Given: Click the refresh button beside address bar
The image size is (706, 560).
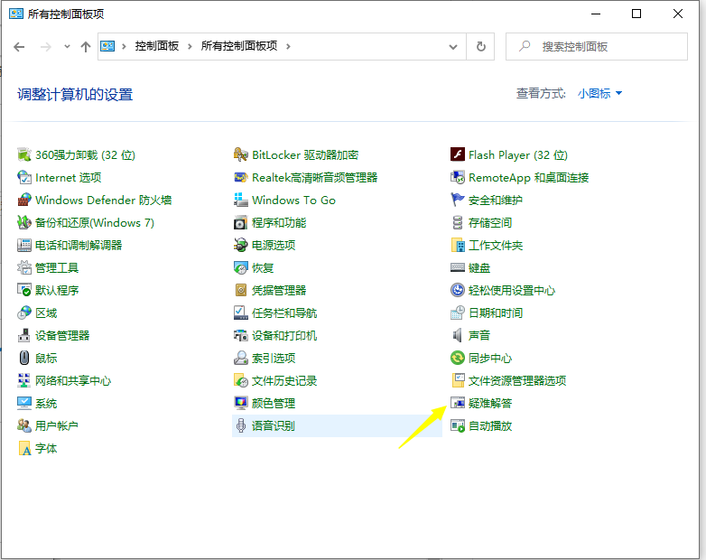Looking at the screenshot, I should point(481,47).
